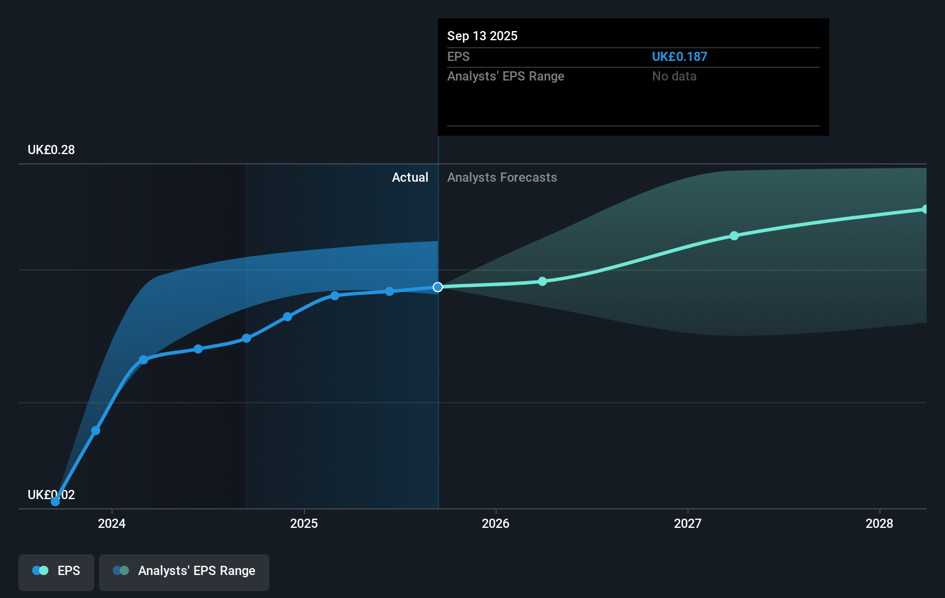Switch to the Actual section
This screenshot has height=598, width=945.
point(410,178)
